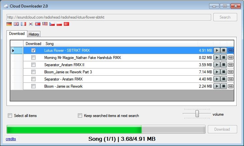The image size is (244, 146).
Task: Click the 2.24 MB size cell
Action: 206,86
